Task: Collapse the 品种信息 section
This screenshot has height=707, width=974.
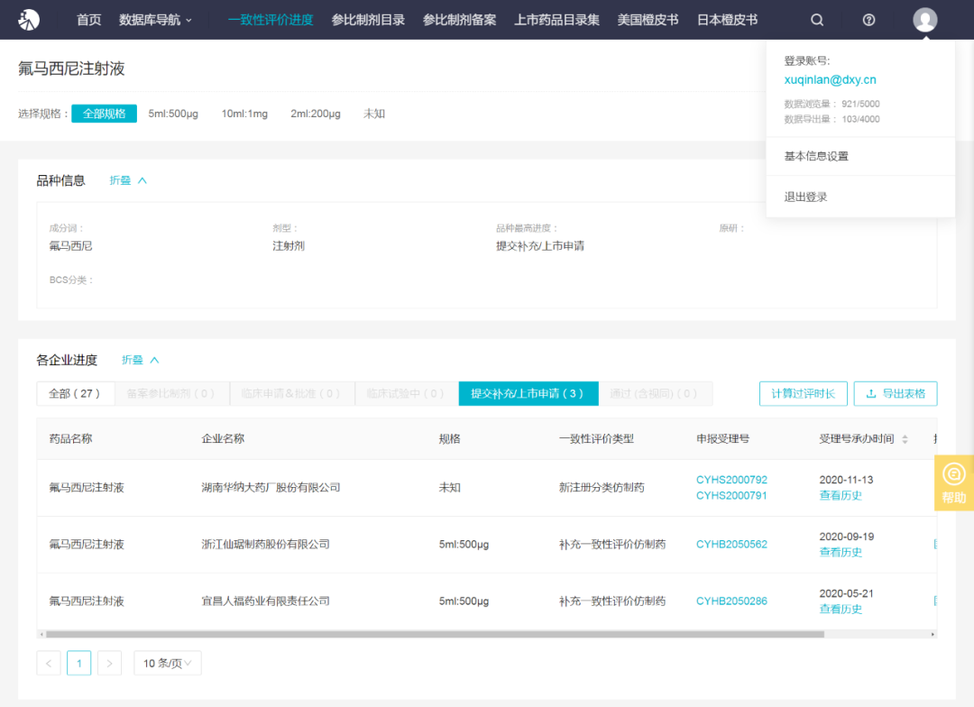Action: click(128, 180)
